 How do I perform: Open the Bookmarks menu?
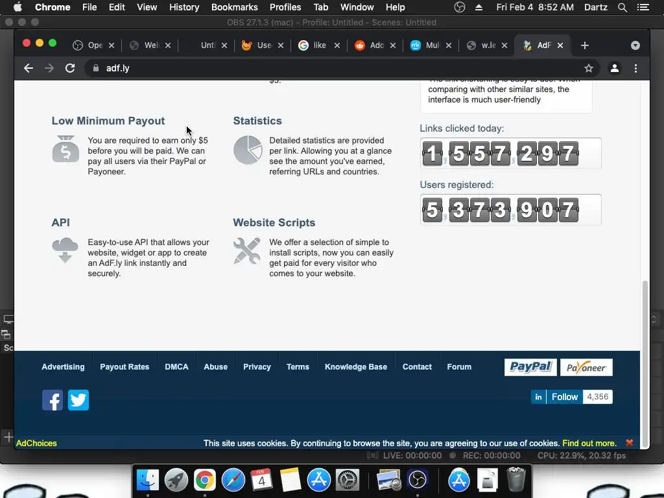click(235, 7)
